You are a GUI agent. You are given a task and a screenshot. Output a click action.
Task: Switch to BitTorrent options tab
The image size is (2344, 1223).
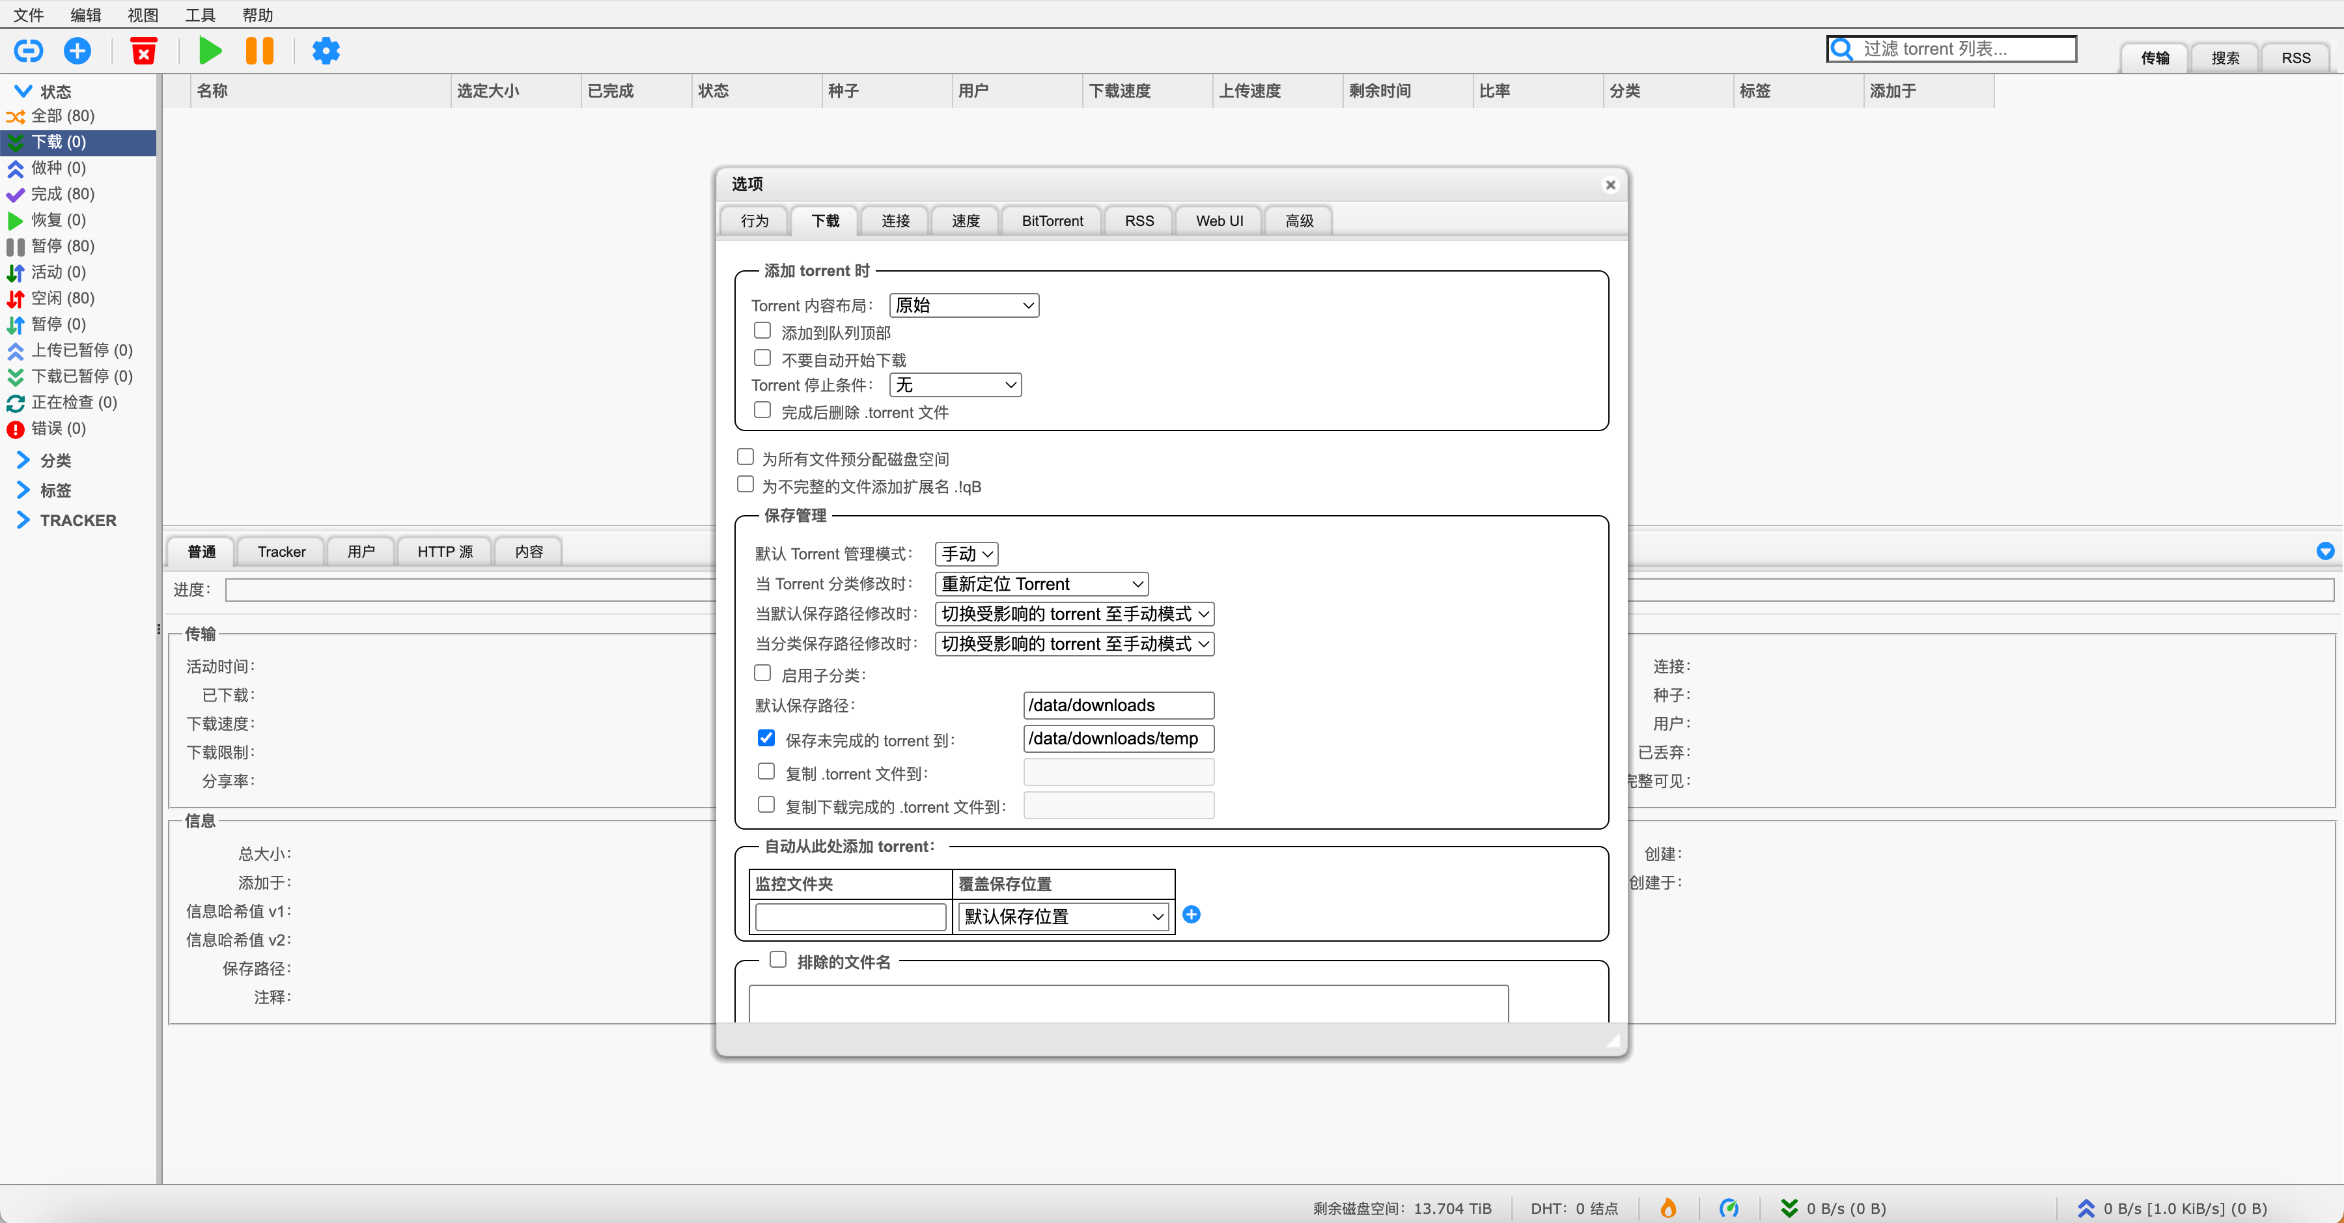point(1052,221)
